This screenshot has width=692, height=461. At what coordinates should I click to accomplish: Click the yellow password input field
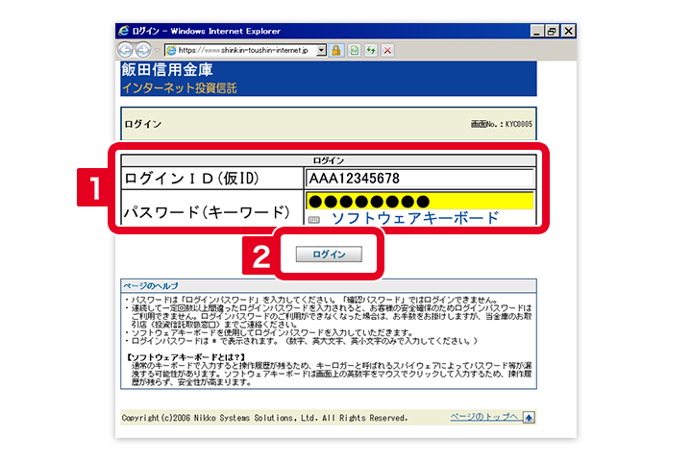(x=420, y=201)
